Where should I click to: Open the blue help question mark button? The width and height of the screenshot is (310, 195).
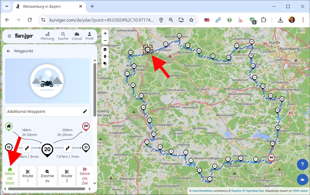tap(302, 165)
